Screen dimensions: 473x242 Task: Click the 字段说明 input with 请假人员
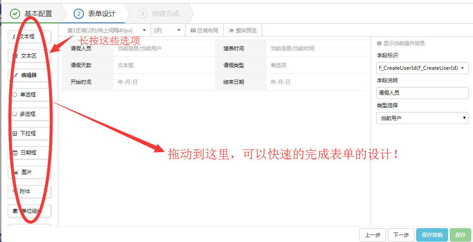(x=422, y=93)
